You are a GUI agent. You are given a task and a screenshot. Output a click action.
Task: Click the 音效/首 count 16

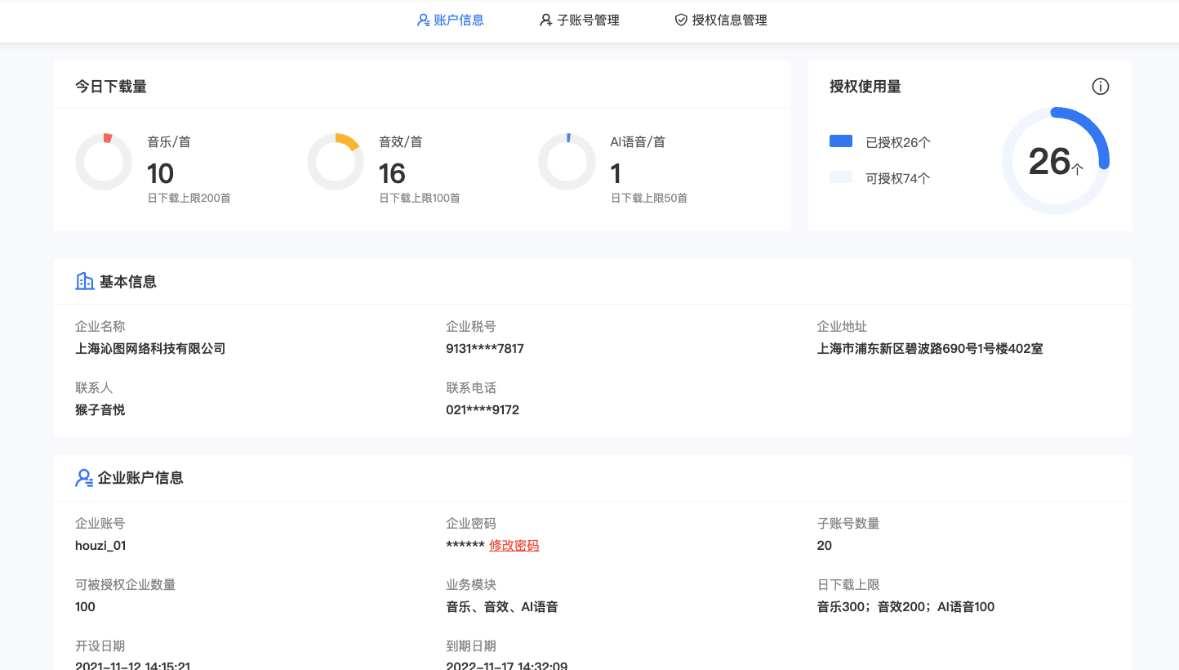(x=393, y=173)
